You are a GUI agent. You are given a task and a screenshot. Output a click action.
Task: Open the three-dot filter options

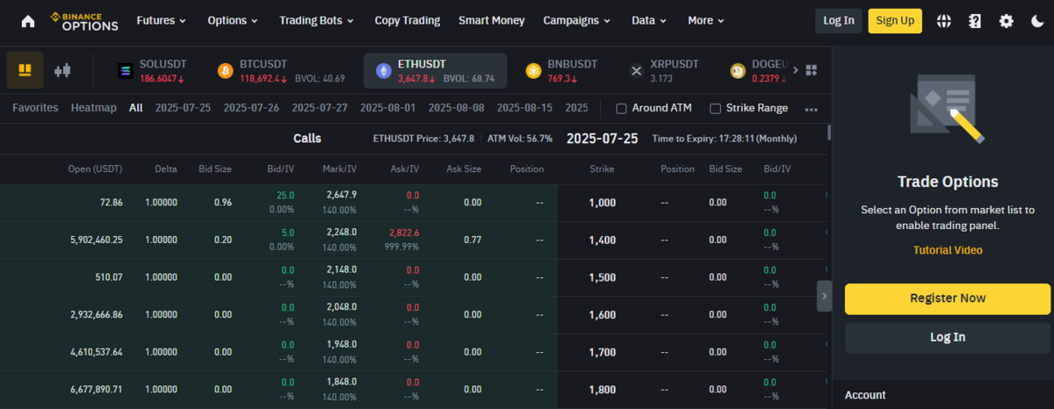click(811, 109)
